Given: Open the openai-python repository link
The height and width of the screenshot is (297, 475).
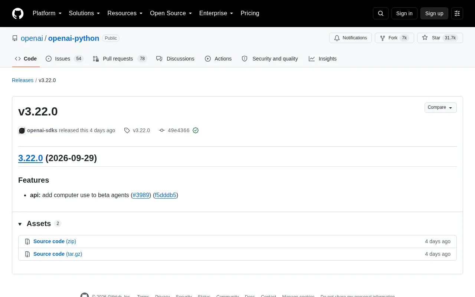Looking at the screenshot, I should [73, 38].
